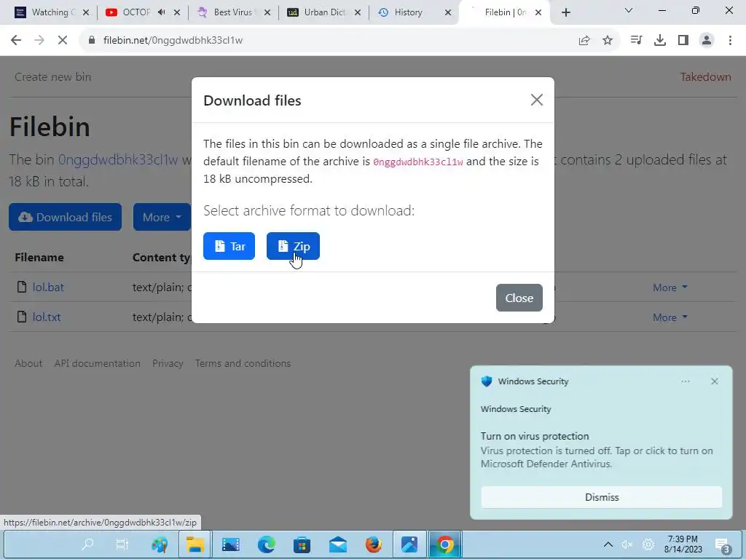Open the Privacy footer link
746x559 pixels.
[x=168, y=363]
